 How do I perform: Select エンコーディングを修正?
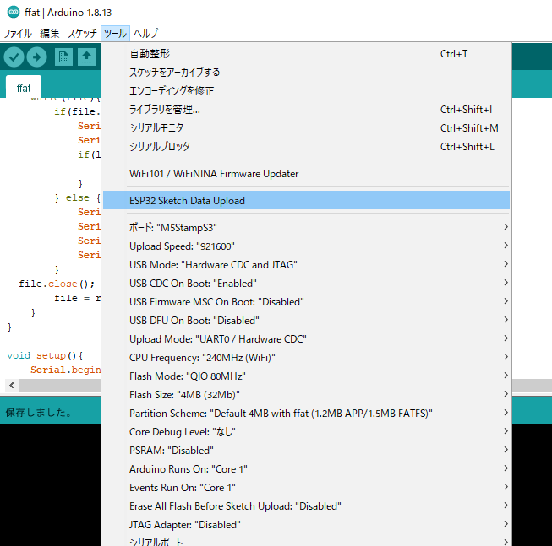point(306,91)
